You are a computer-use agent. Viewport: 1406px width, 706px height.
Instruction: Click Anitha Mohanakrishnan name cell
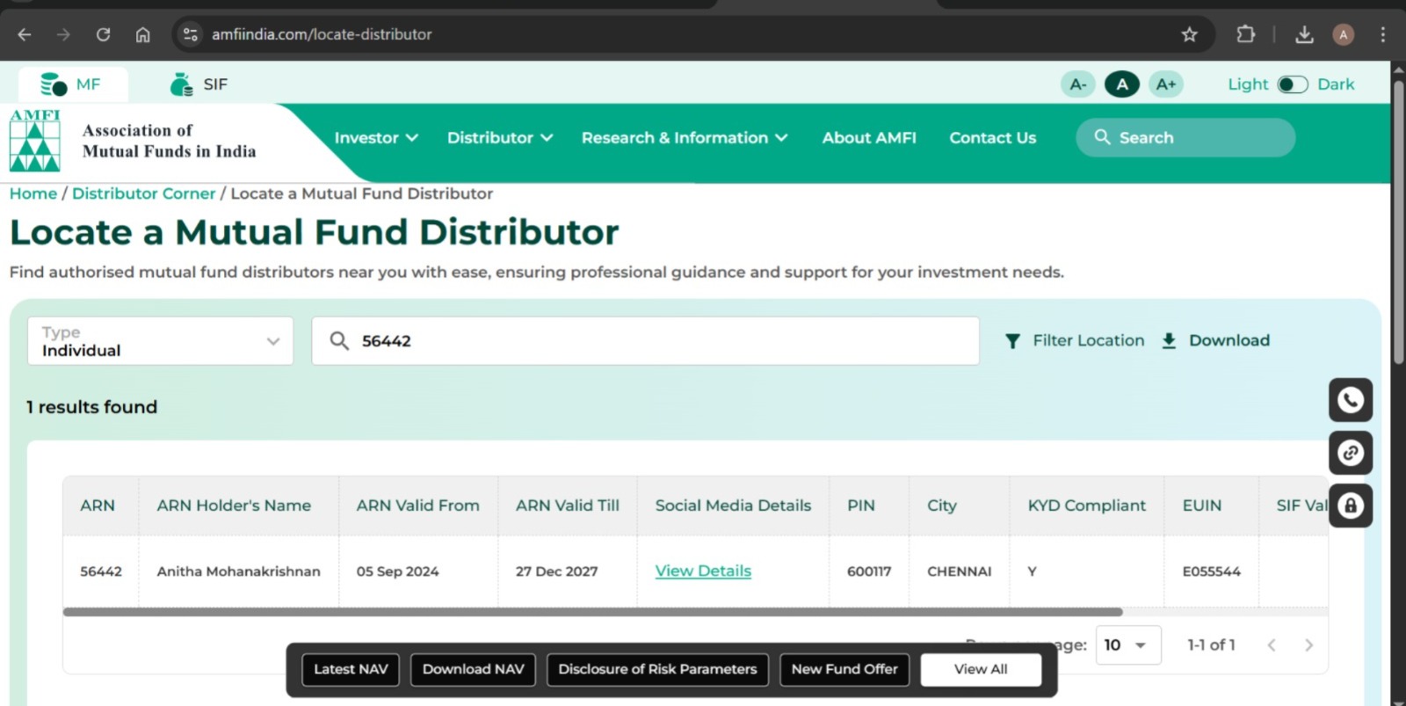[x=238, y=571]
